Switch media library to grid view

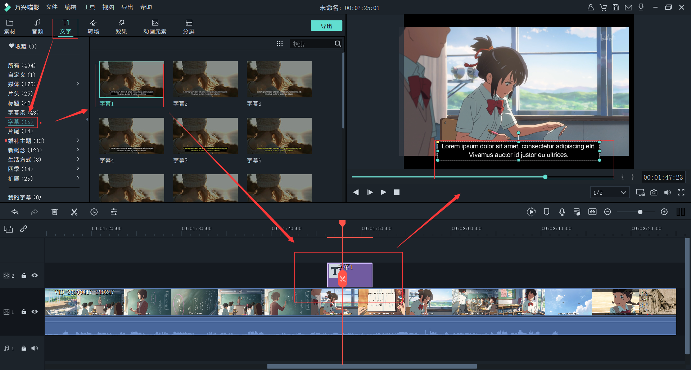pos(280,44)
